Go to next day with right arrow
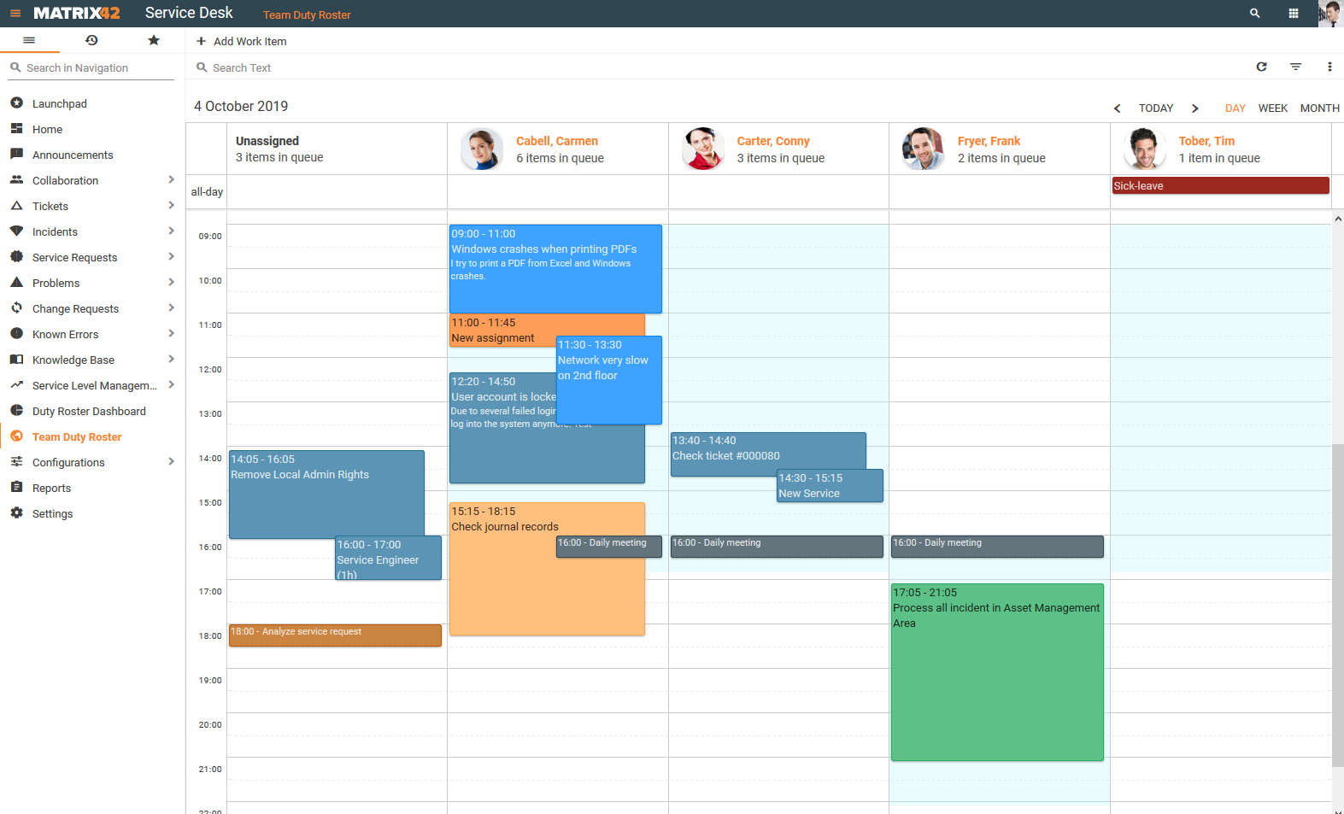Image resolution: width=1344 pixels, height=814 pixels. tap(1195, 108)
